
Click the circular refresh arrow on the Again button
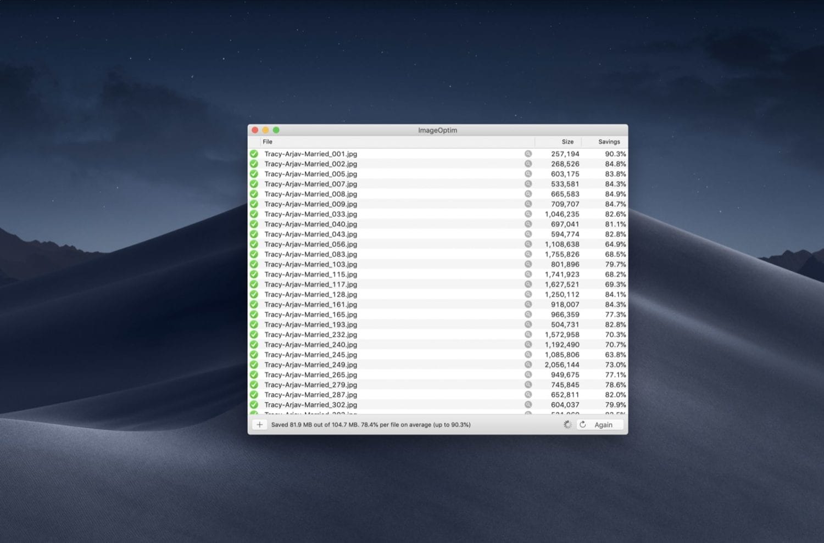[582, 424]
